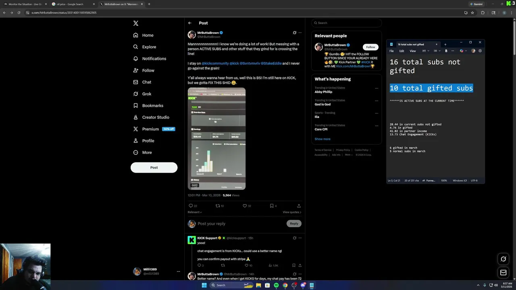Click Notepad settings gear icon
516x290 pixels.
pos(480,51)
